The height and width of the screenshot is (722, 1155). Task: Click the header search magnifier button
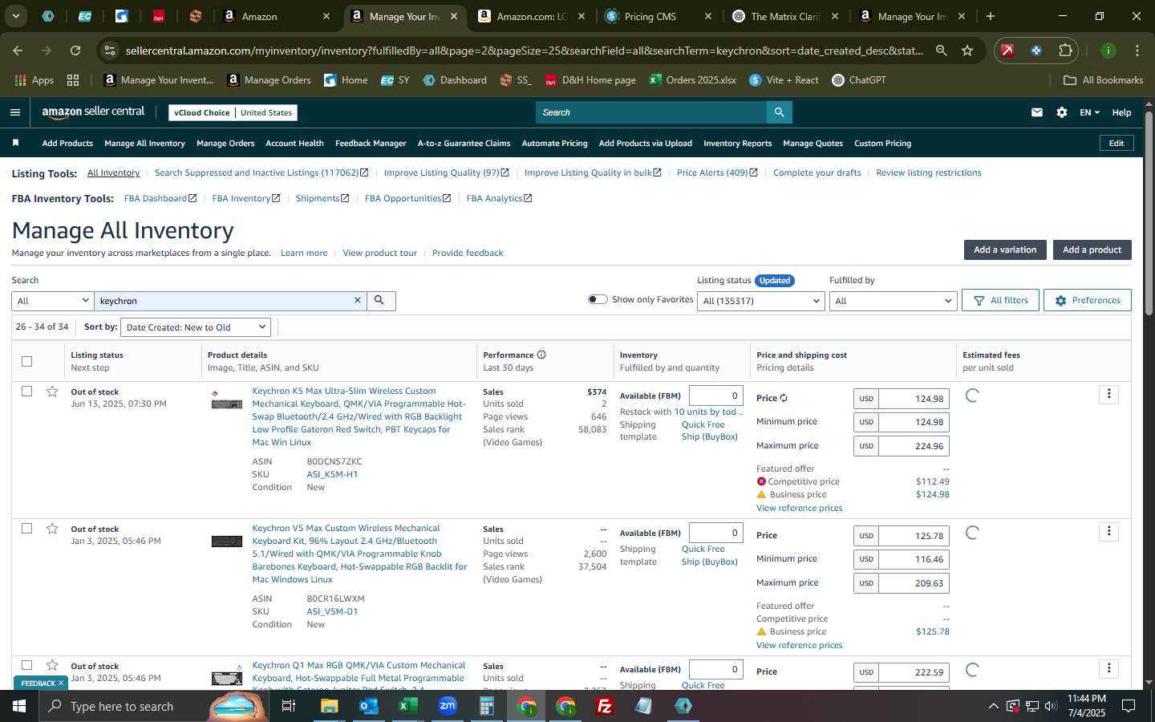pyautogui.click(x=779, y=112)
